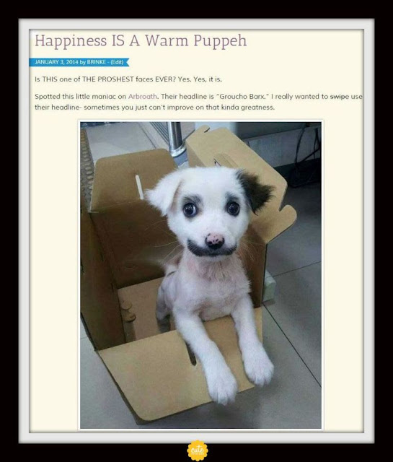
Task: Click the metal pole behind the box
Action: coord(176,139)
